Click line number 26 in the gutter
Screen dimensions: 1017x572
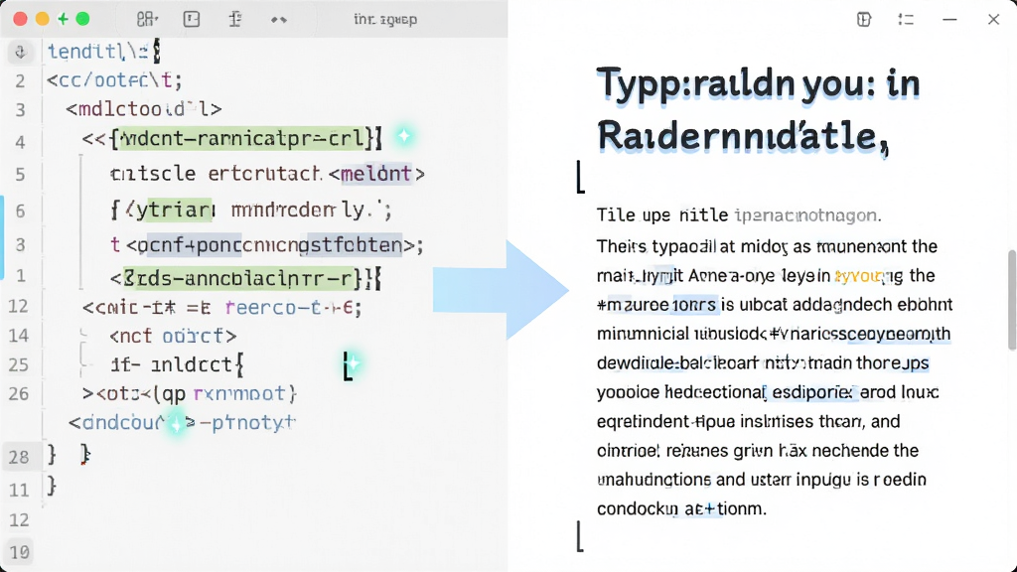19,393
